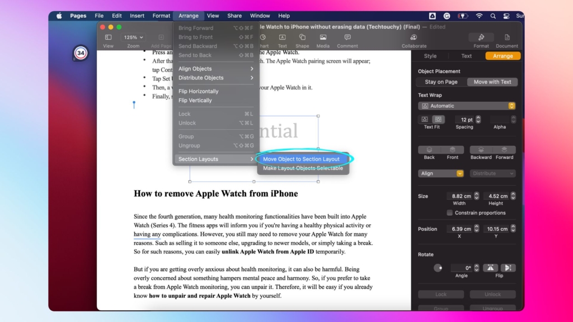Choose Move Object to Section Layout
573x322 pixels.
(x=303, y=159)
